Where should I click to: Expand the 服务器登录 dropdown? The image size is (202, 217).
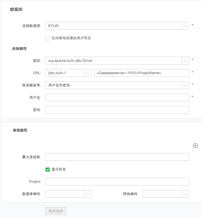click(186, 85)
